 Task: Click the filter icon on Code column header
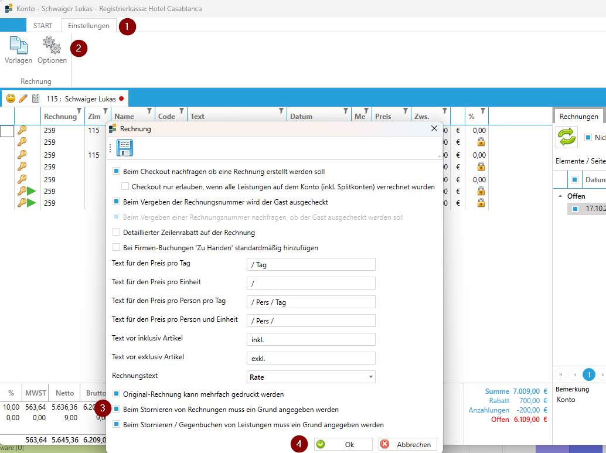(181, 111)
